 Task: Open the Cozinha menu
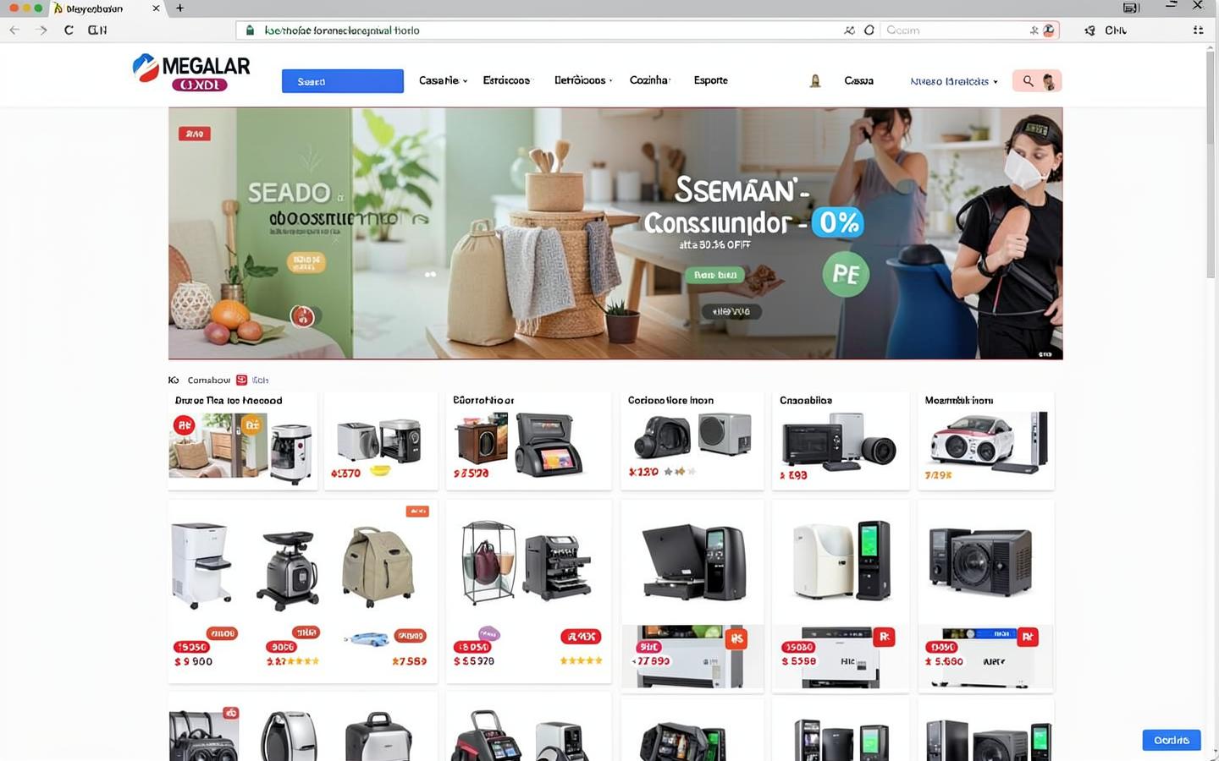[649, 80]
